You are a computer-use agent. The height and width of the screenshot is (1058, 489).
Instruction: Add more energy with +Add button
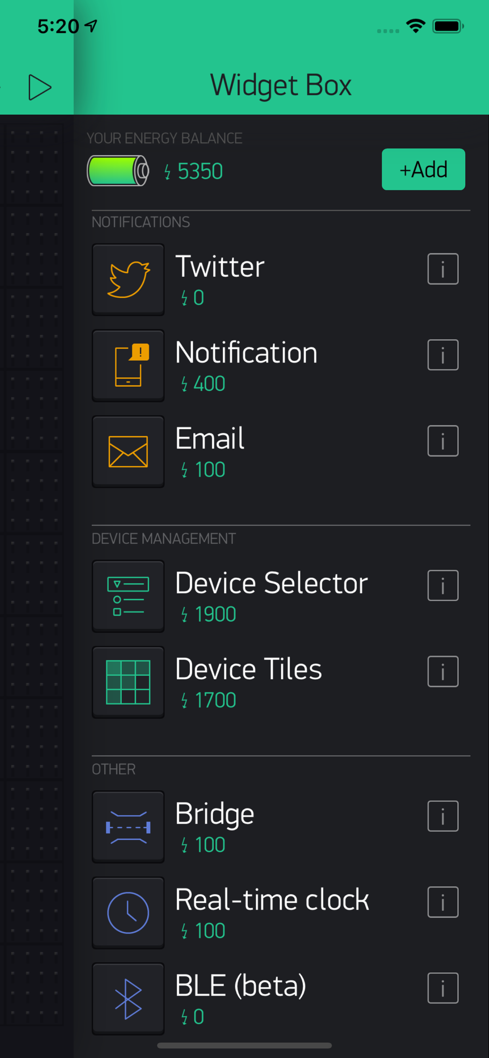pos(423,169)
